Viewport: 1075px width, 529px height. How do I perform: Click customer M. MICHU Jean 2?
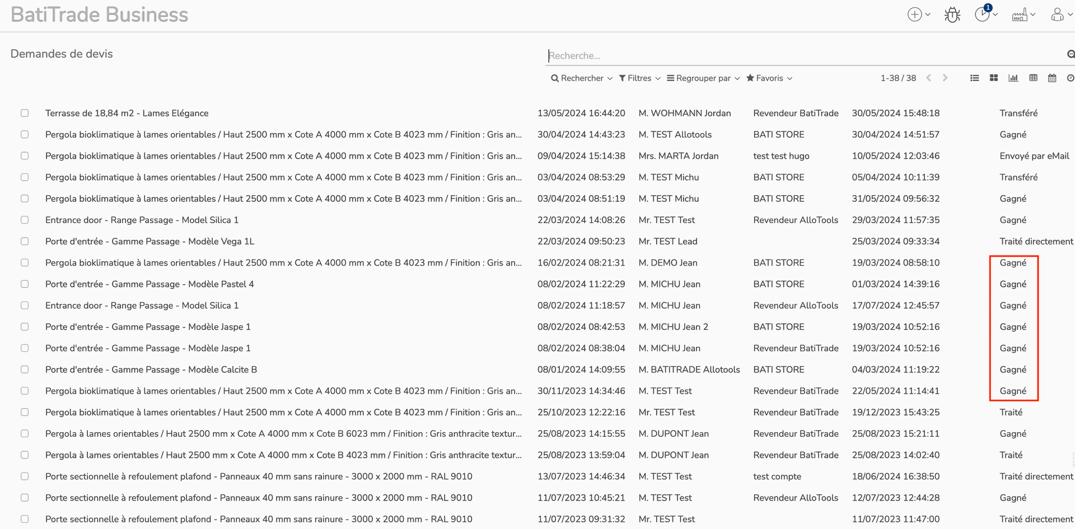pos(674,327)
